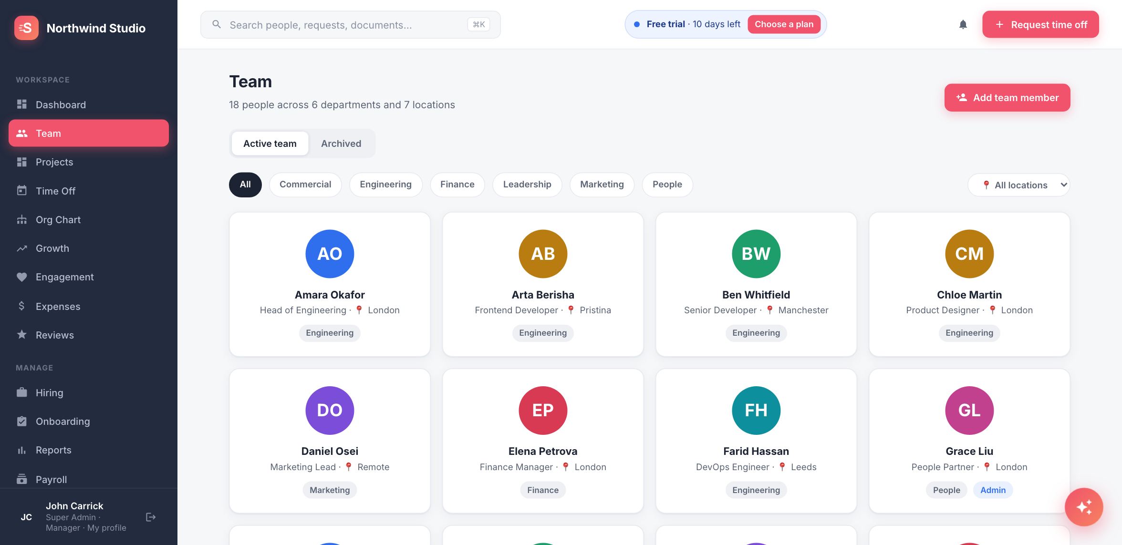Filter team by Finance chip
Image resolution: width=1122 pixels, height=545 pixels.
coord(457,185)
